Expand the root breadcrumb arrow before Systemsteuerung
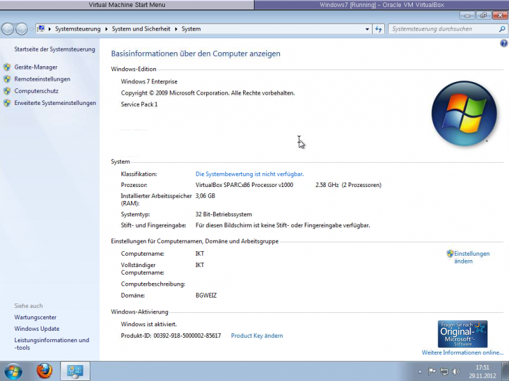509x381 pixels. [x=50, y=29]
